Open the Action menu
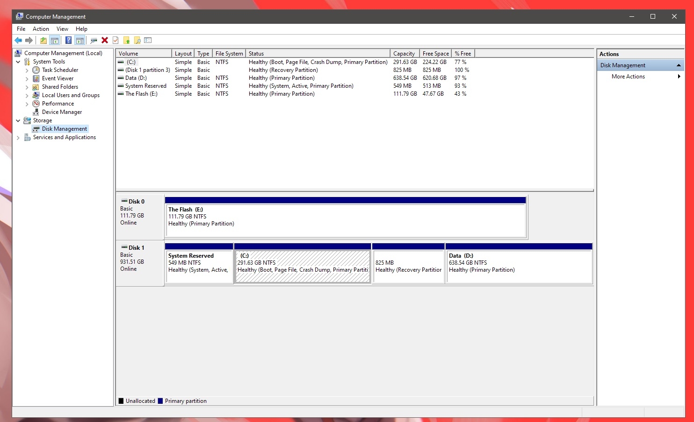Image resolution: width=694 pixels, height=422 pixels. coord(41,28)
